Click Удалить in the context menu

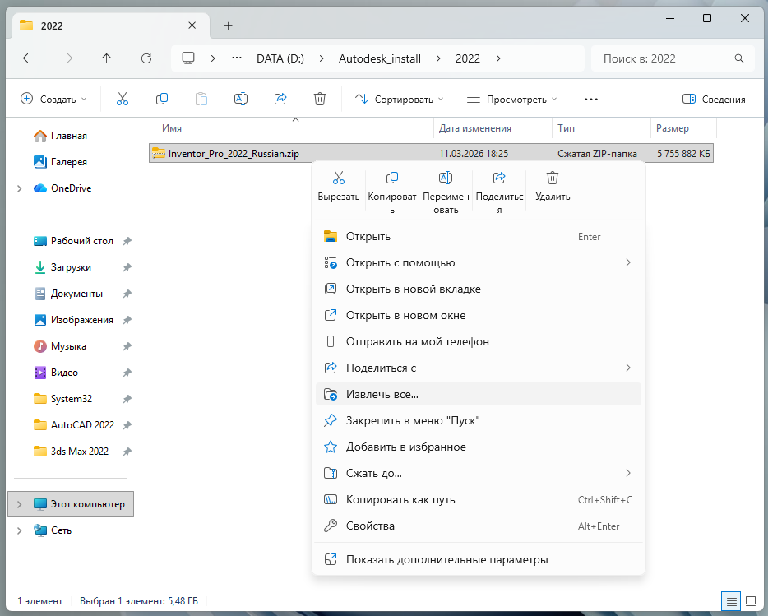[553, 186]
